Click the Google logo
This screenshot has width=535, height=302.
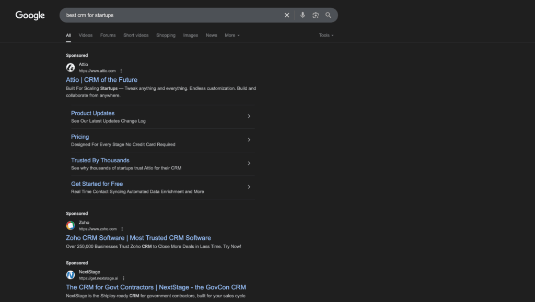30,15
